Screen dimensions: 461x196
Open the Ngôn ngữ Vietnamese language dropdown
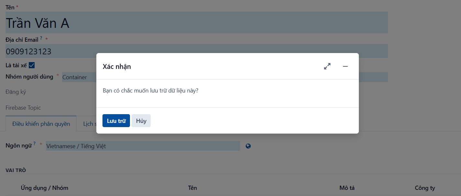coord(143,146)
